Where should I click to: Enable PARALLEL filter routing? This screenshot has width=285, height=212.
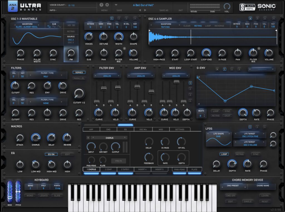click(x=79, y=78)
